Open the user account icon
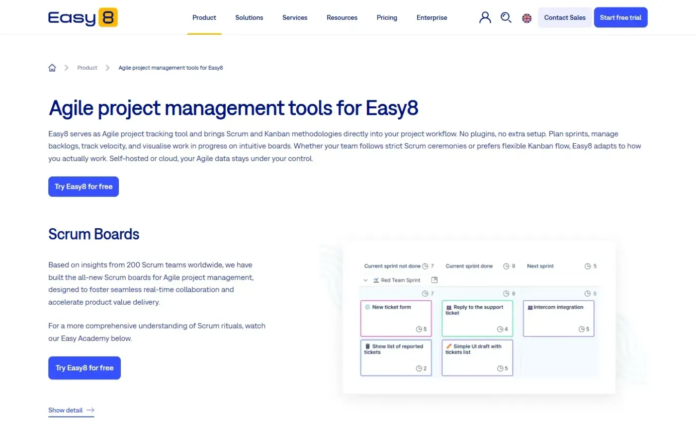Screen dimensions: 696x435 click(485, 18)
